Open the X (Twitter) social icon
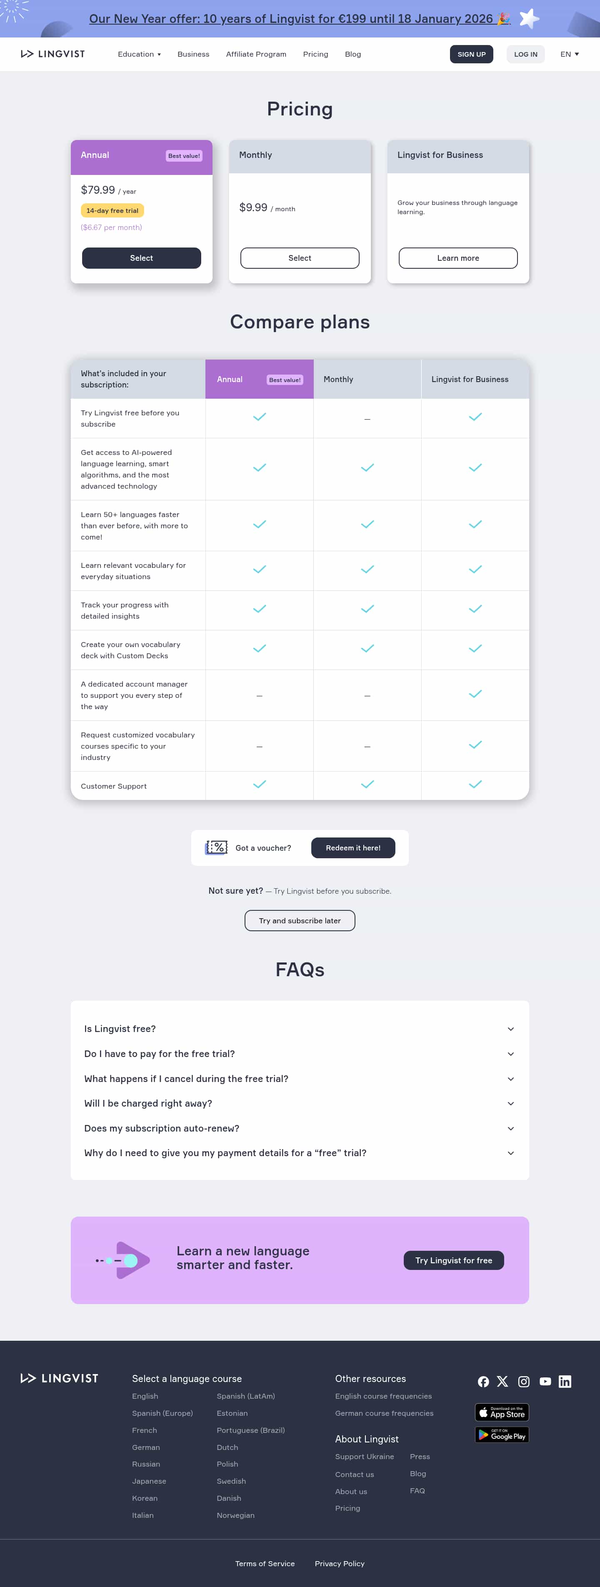Viewport: 600px width, 1587px height. coord(502,1381)
